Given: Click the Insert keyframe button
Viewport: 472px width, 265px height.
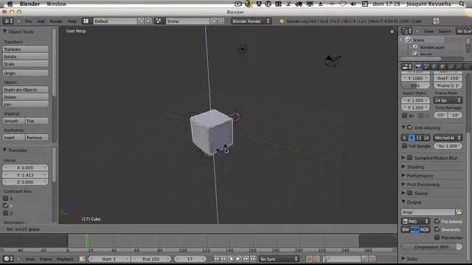Looking at the screenshot, I should pyautogui.click(x=14, y=138).
